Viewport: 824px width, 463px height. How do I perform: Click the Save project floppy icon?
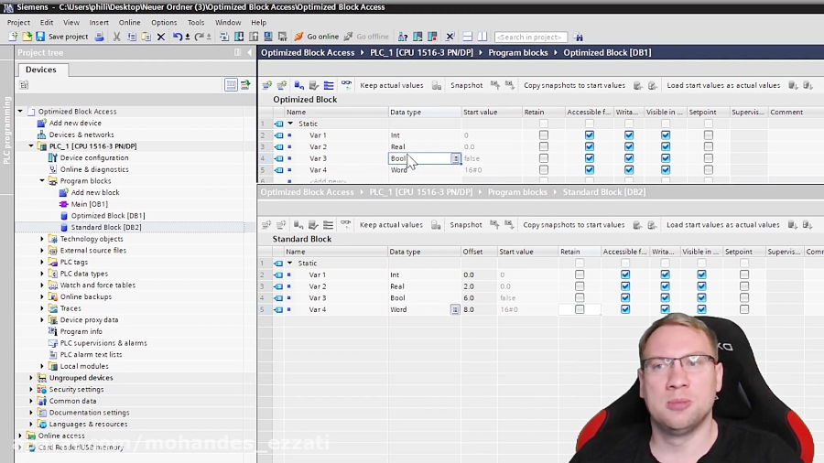point(41,37)
